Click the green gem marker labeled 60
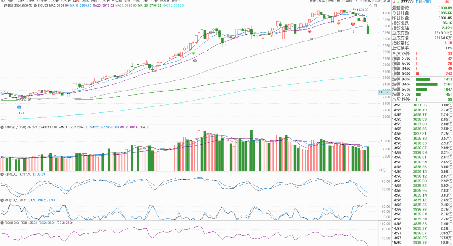 click(x=193, y=54)
